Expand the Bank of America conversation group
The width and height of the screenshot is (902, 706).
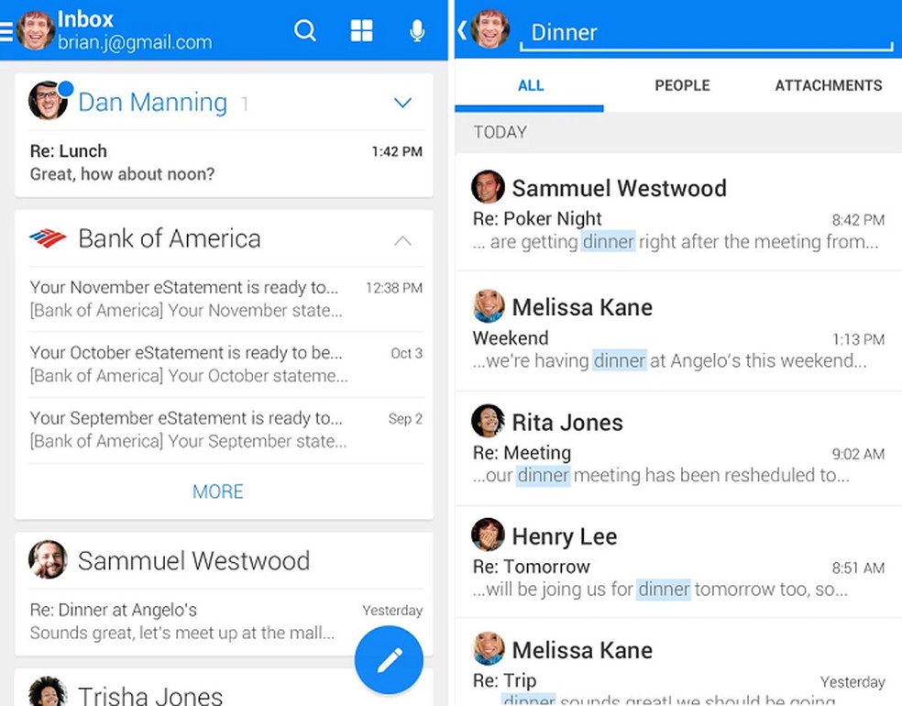[402, 240]
